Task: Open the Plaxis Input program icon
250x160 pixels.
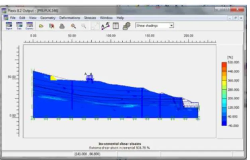Action: tap(9, 26)
